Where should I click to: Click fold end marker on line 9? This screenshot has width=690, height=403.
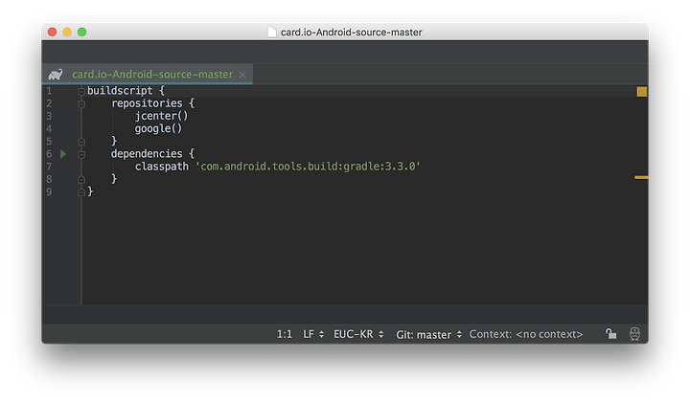point(81,192)
